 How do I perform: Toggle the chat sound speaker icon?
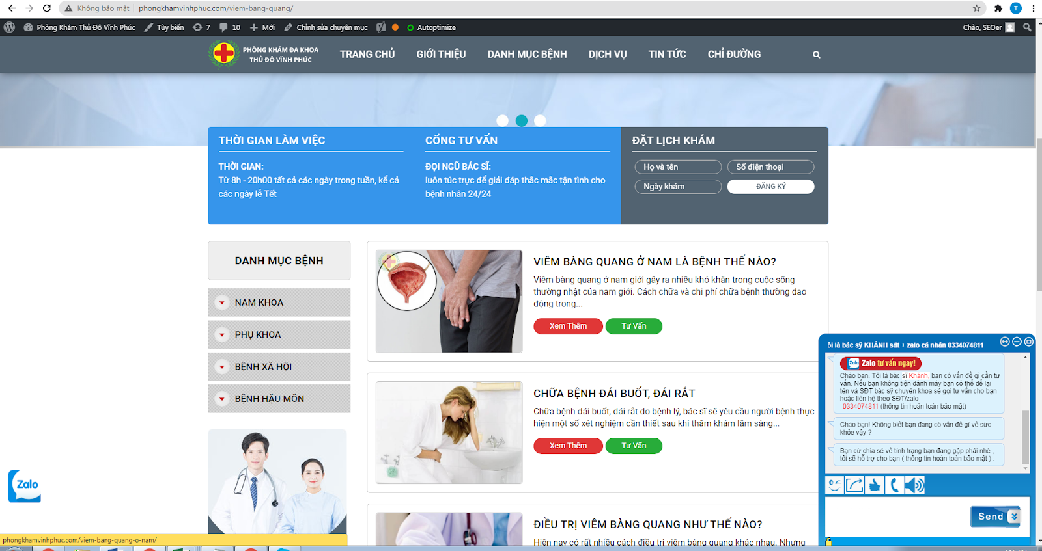point(914,485)
